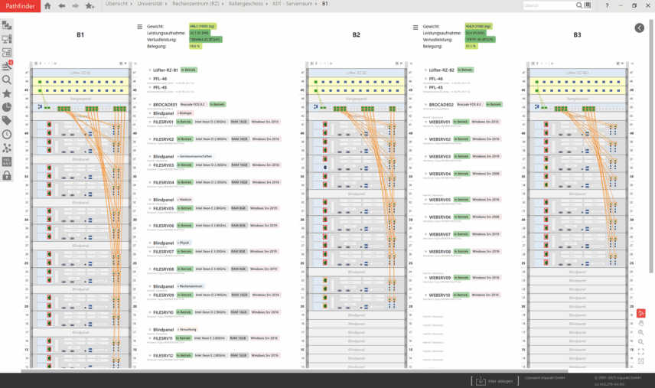Click the B1 Belegung percentage bar
Viewport: 655px width, 388px height.
[x=195, y=46]
